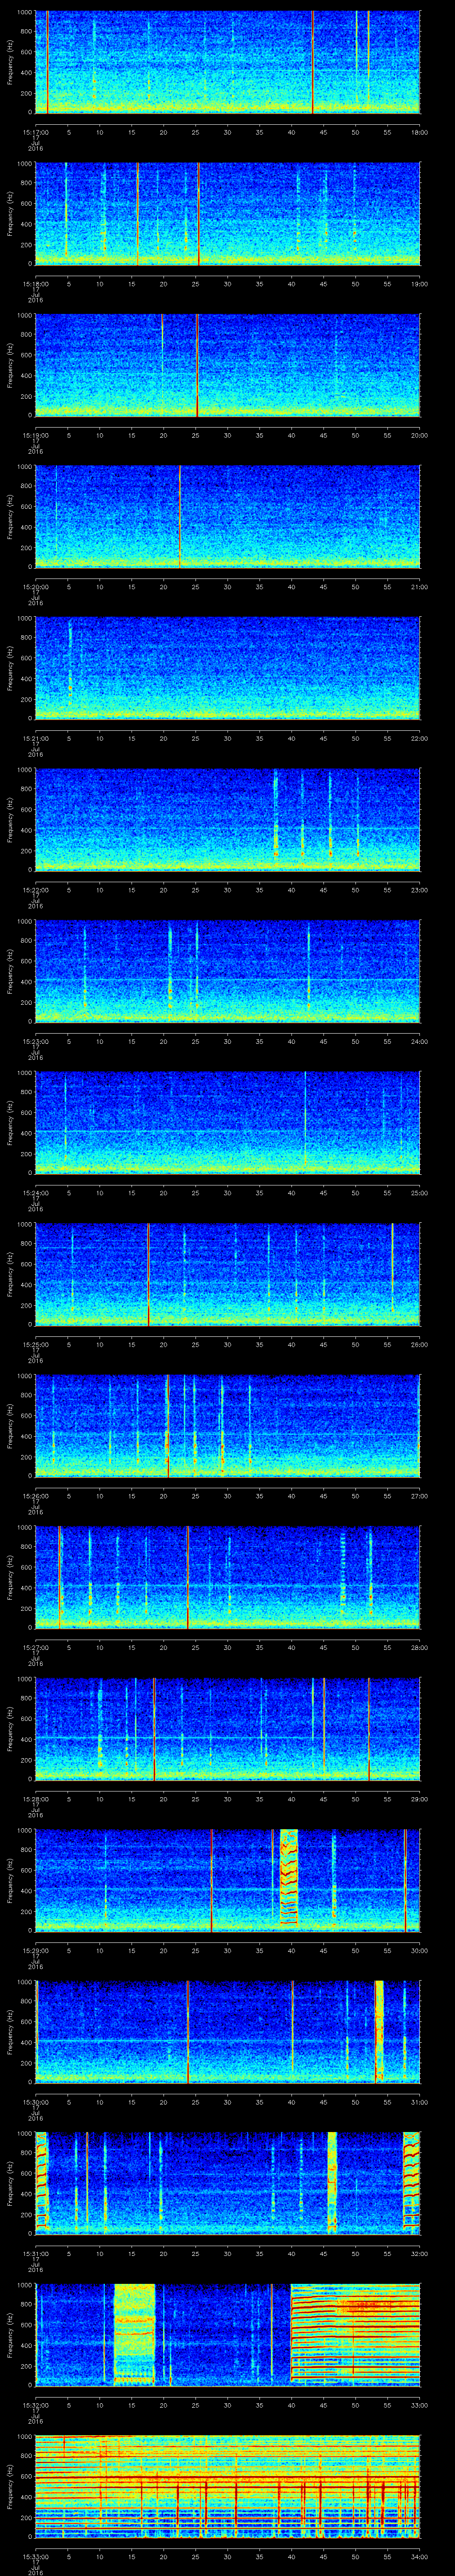Click the 15:17:00 start time label
Image resolution: width=455 pixels, height=2576 pixels.
35,132
